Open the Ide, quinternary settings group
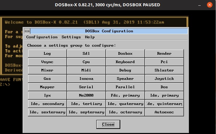This screenshot has width=216, height=134. pyautogui.click(x=164, y=104)
